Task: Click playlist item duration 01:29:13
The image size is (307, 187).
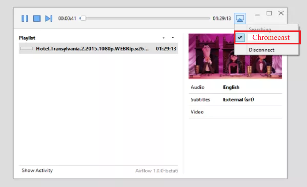Action: click(166, 49)
